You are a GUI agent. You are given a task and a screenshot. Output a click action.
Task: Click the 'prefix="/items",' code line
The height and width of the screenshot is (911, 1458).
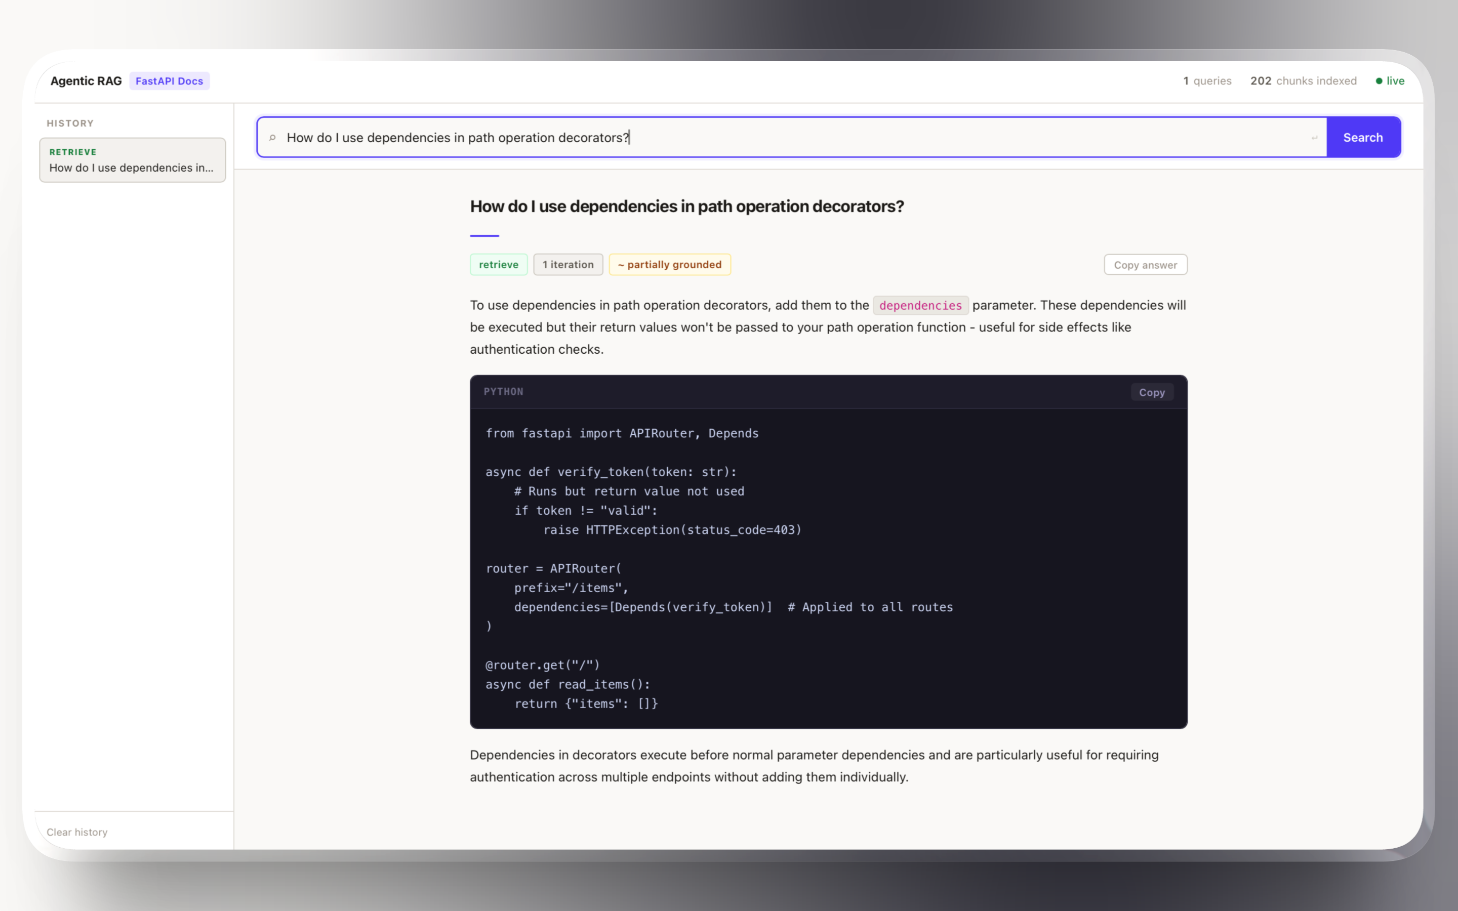(571, 588)
